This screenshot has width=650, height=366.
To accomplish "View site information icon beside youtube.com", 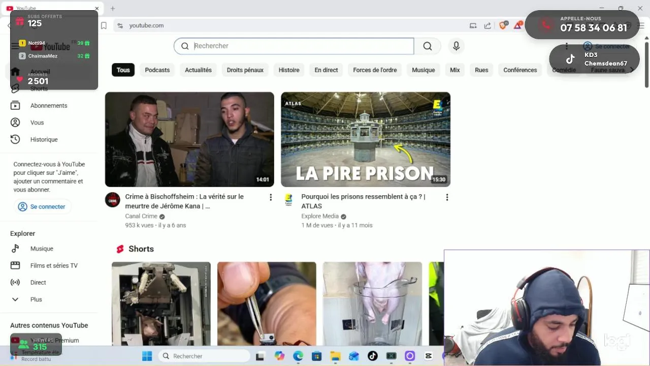I will 120,25.
